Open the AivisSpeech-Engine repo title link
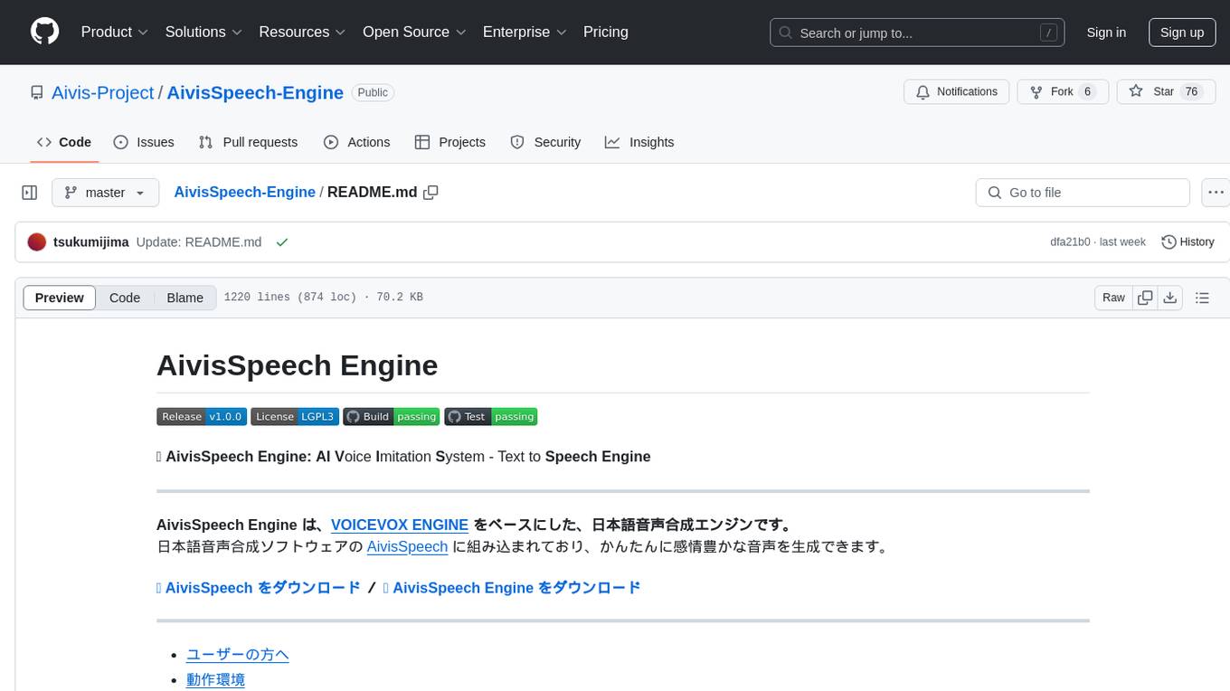This screenshot has width=1230, height=691. tap(255, 92)
